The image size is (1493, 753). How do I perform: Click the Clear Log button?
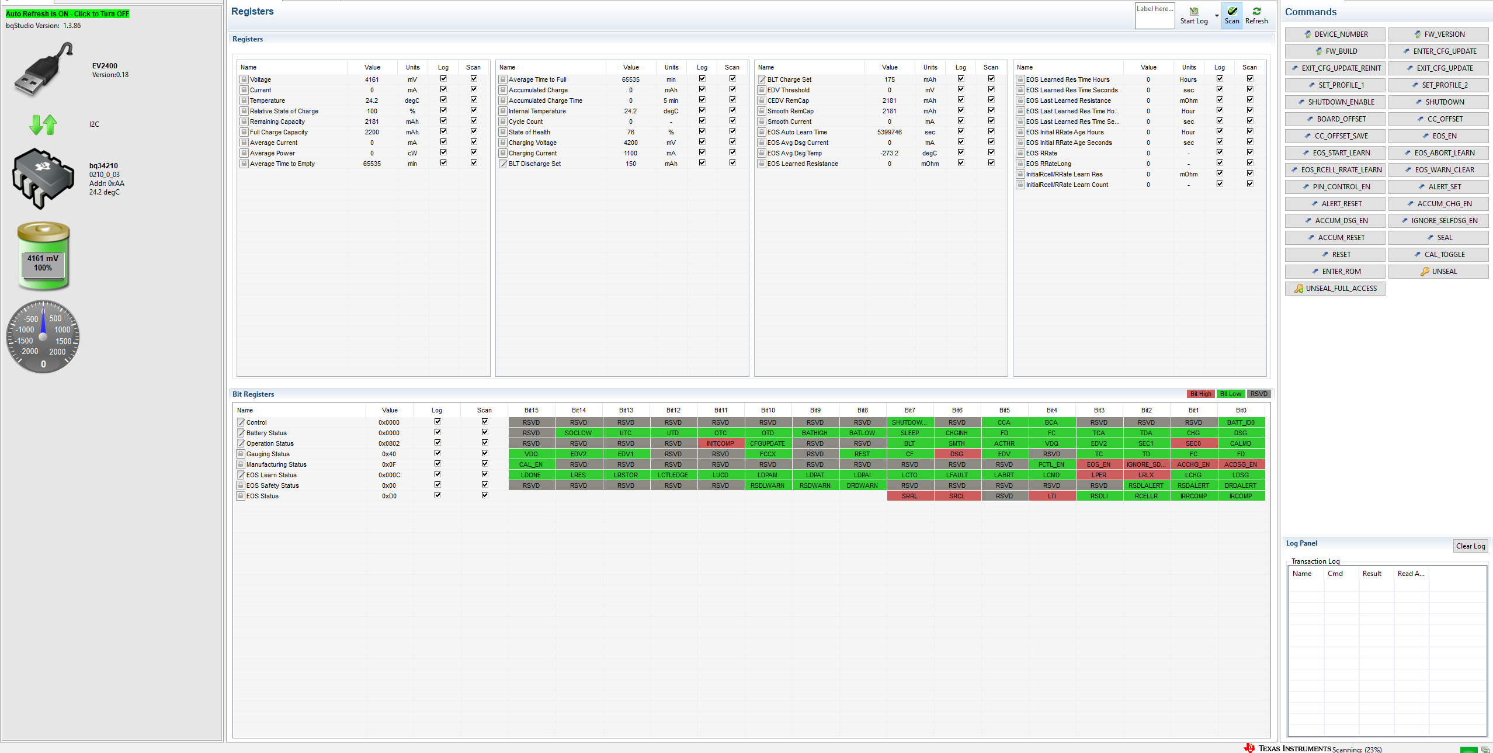pyautogui.click(x=1470, y=546)
